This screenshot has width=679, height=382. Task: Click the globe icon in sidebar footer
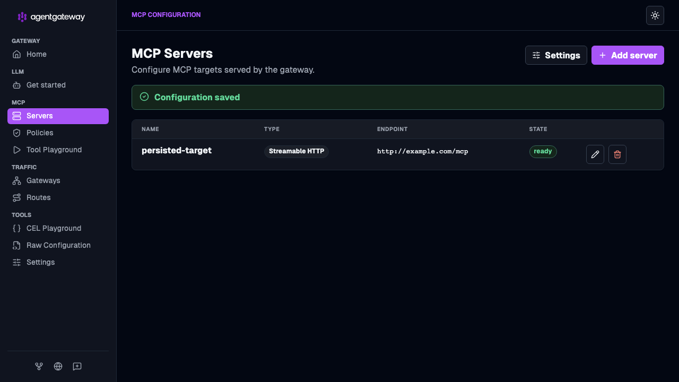58,367
